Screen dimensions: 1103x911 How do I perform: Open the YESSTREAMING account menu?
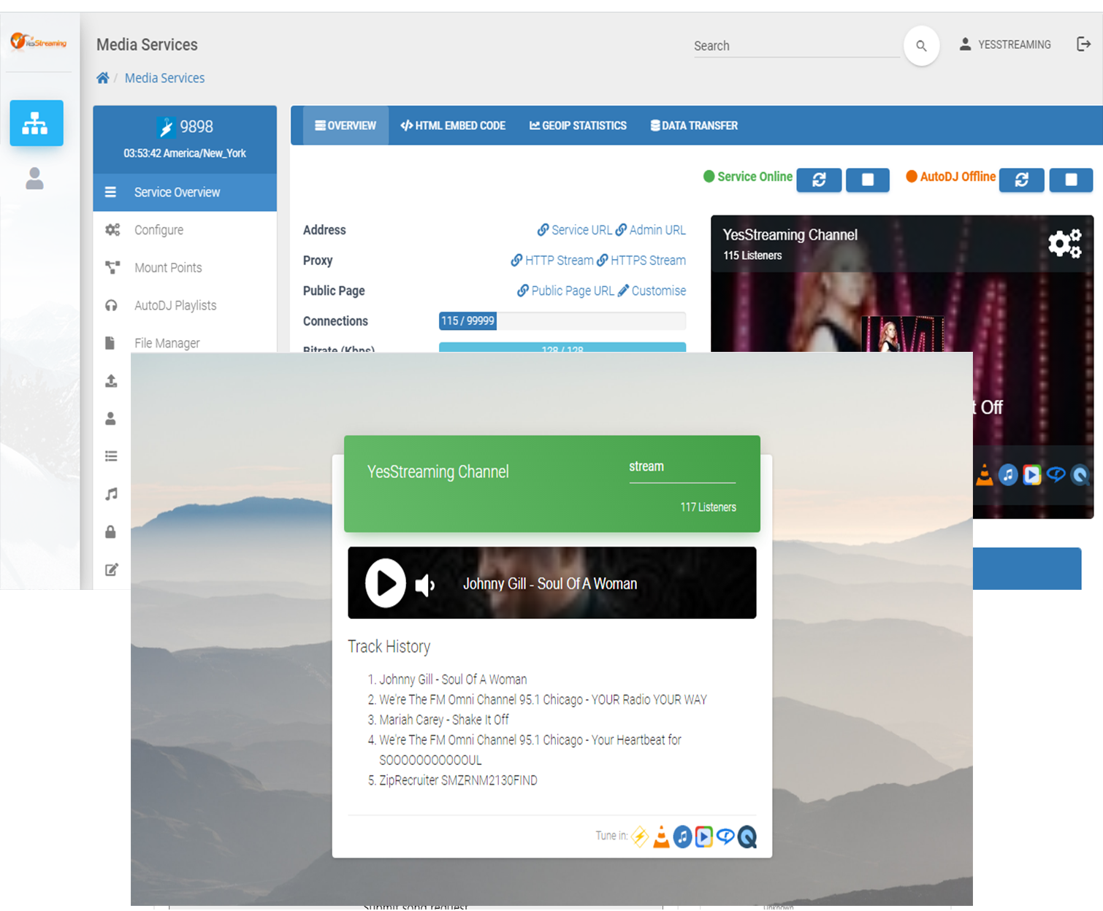[1005, 45]
